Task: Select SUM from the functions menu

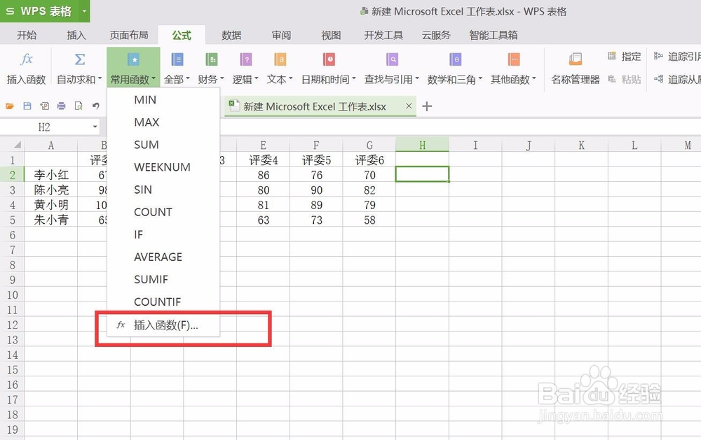Action: (146, 145)
